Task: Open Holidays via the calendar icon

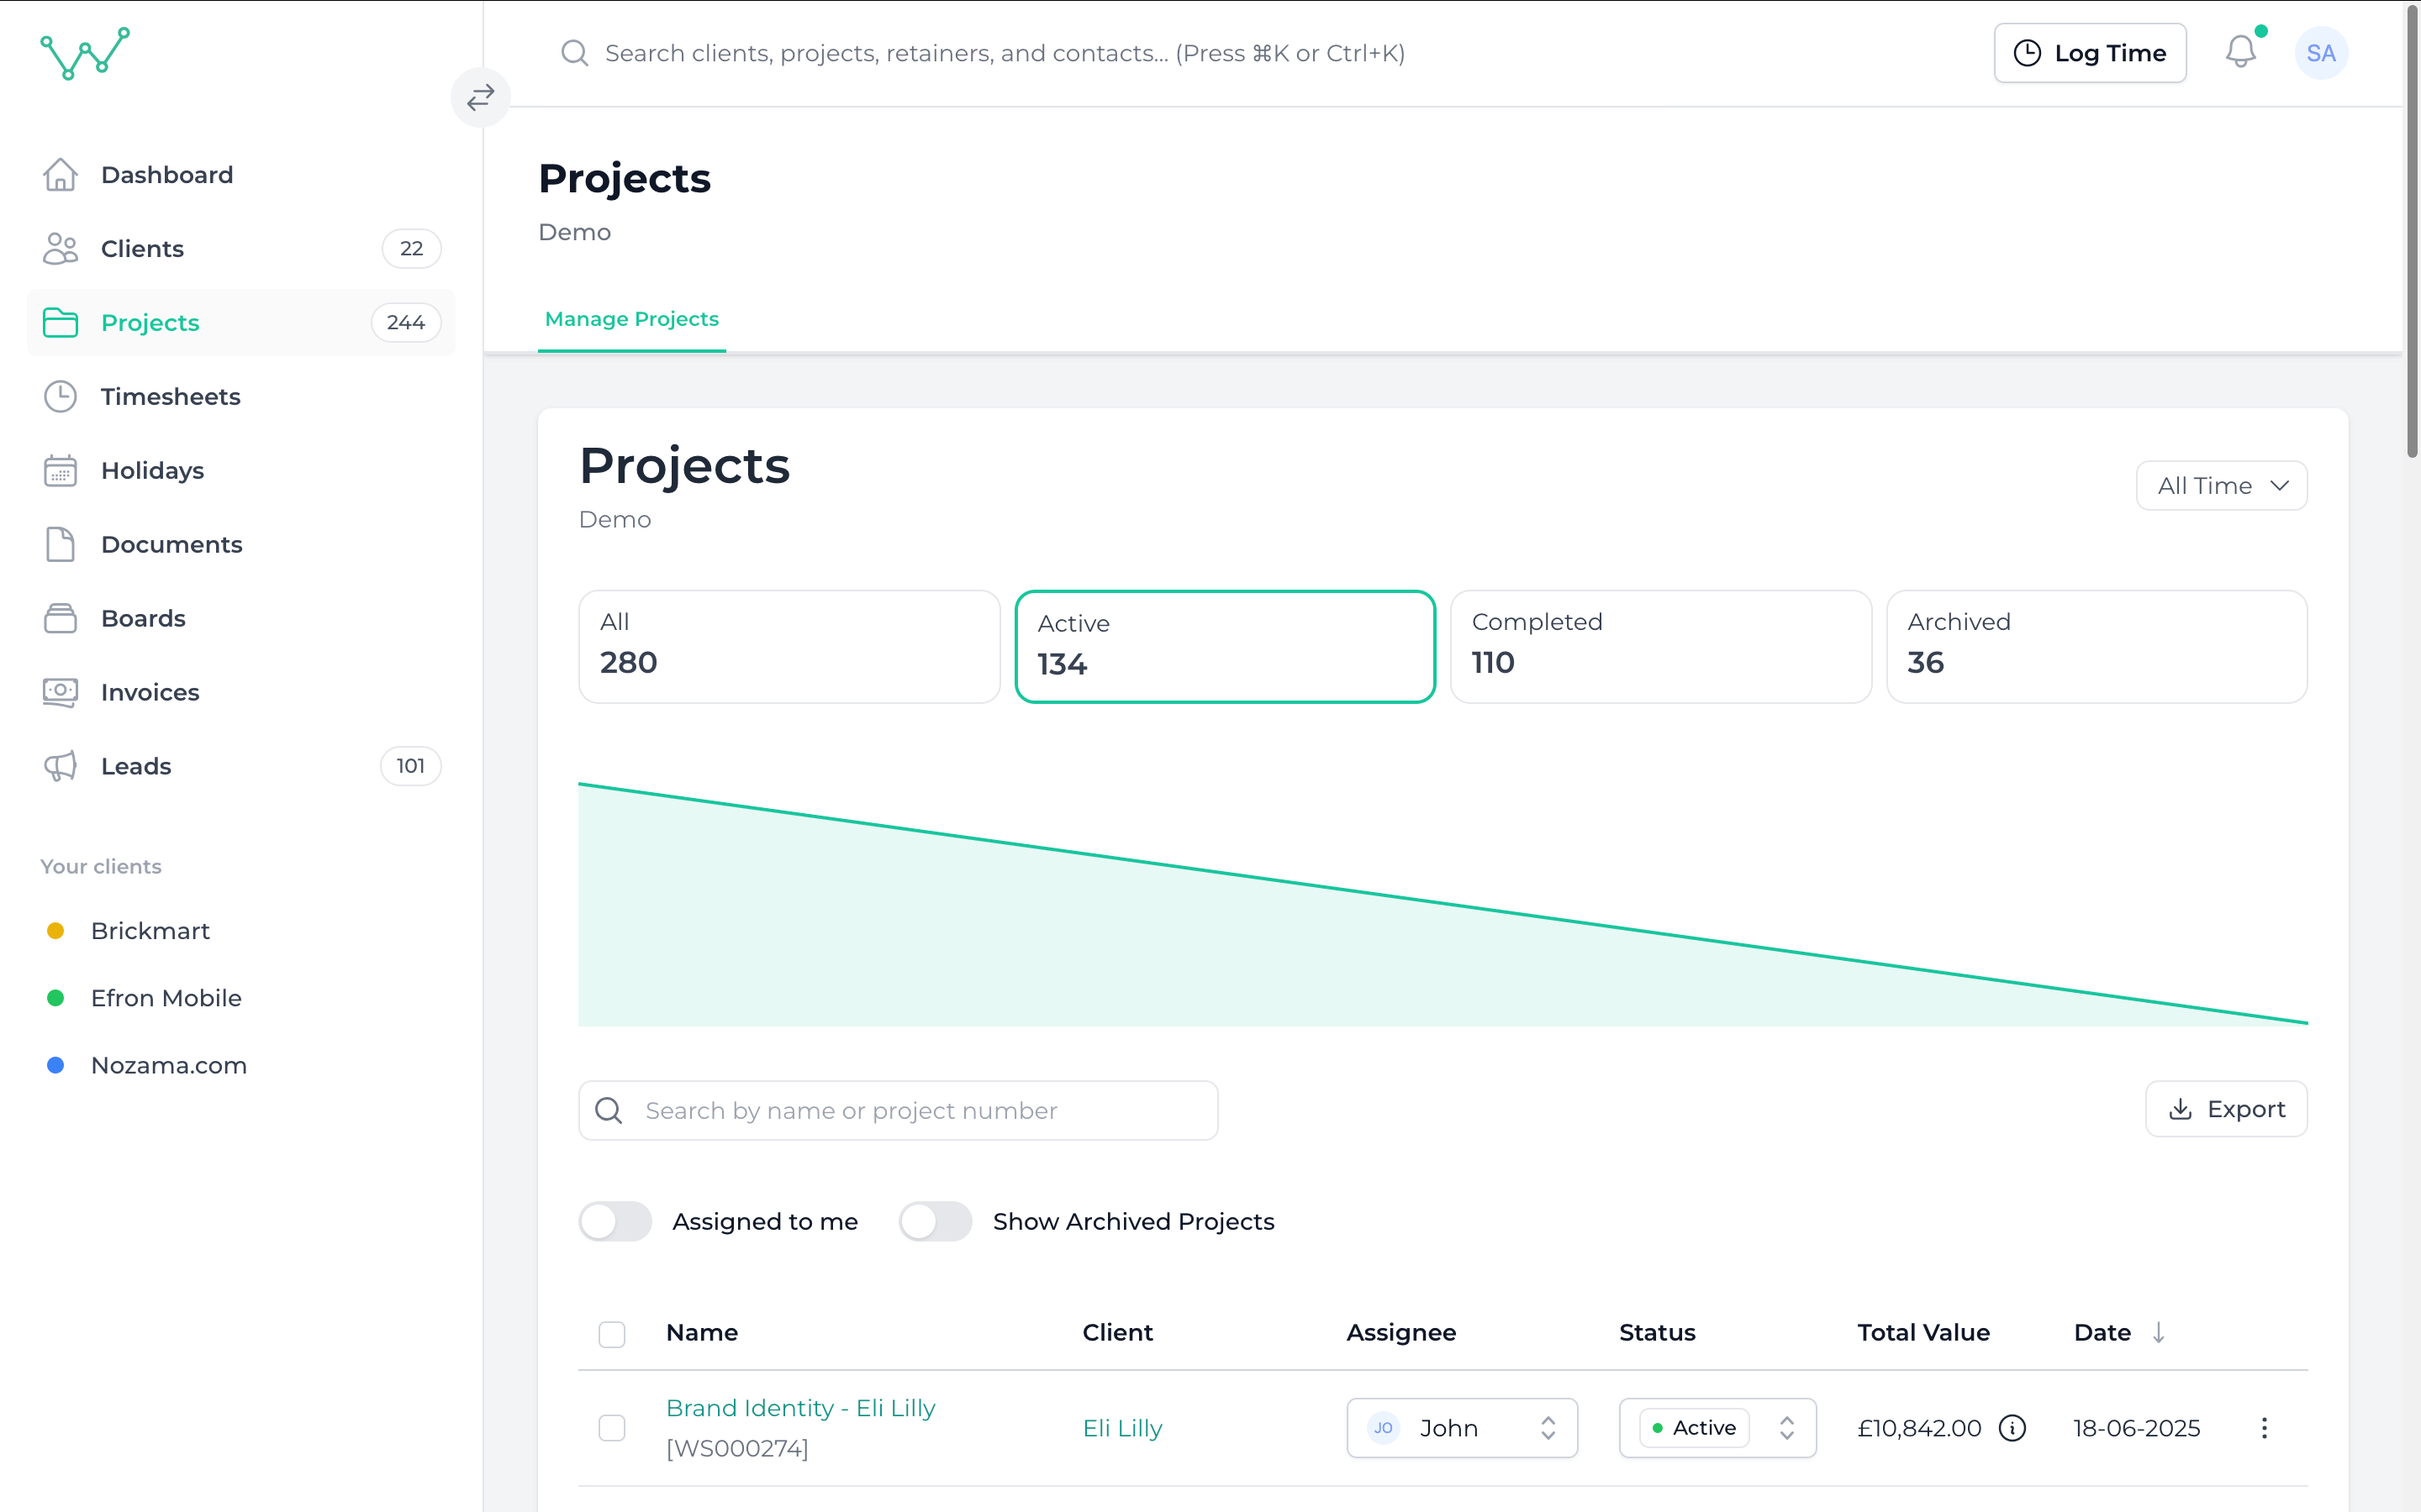Action: click(61, 470)
